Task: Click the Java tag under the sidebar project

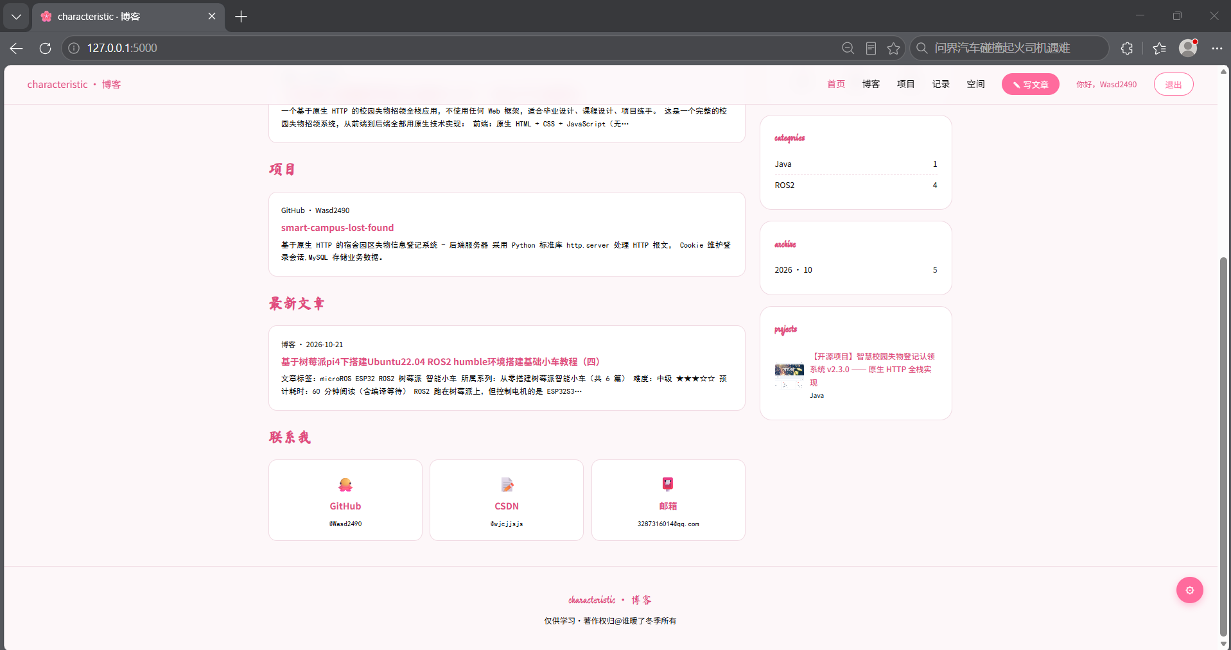Action: (x=817, y=396)
